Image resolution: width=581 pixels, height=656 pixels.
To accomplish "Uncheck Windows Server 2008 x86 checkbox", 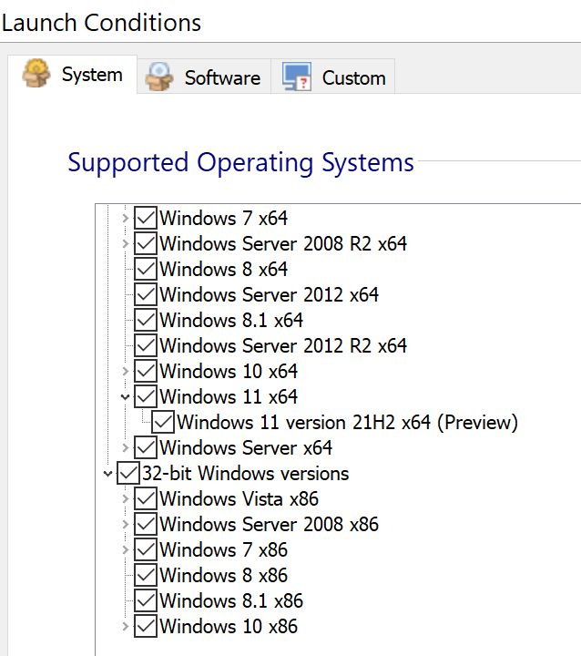I will [x=146, y=524].
